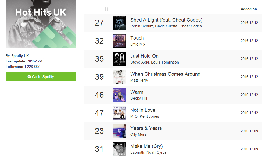The width and height of the screenshot is (262, 157).
Task: Click the Shed A Light album art
Action: 119,23
